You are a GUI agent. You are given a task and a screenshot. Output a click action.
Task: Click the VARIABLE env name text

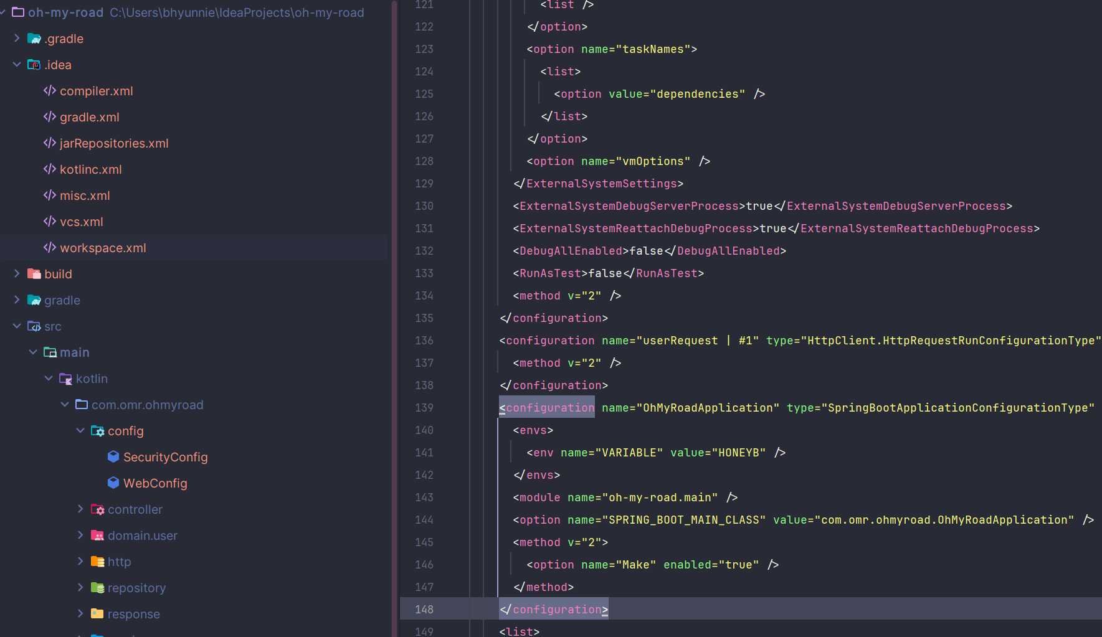coord(629,453)
